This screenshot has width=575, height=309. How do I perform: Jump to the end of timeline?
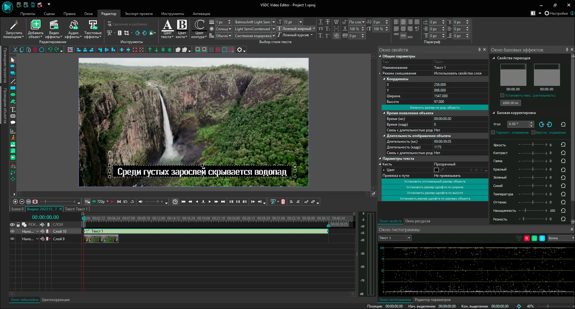coord(223,202)
